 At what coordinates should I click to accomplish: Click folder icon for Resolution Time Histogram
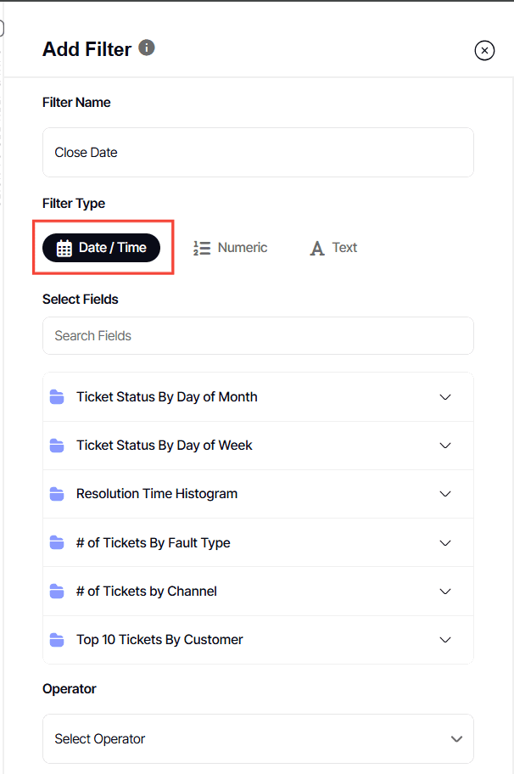point(57,494)
